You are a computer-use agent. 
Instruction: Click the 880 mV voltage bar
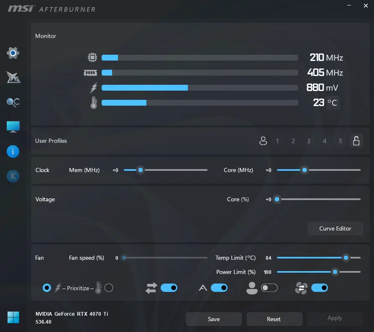(200, 88)
